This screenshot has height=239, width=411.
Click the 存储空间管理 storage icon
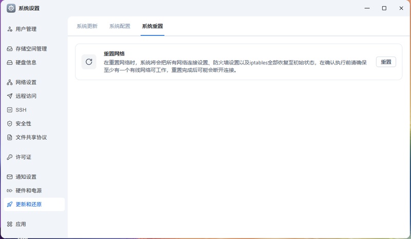coord(10,49)
